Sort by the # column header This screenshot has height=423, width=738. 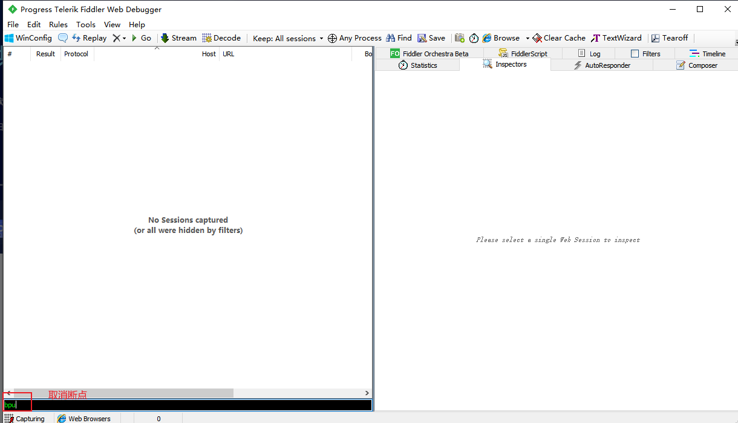pyautogui.click(x=17, y=54)
